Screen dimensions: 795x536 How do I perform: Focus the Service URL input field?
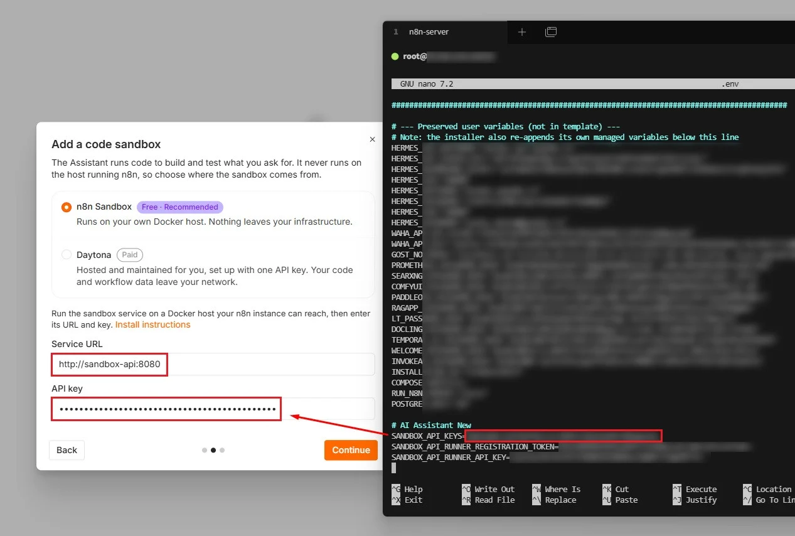point(213,364)
